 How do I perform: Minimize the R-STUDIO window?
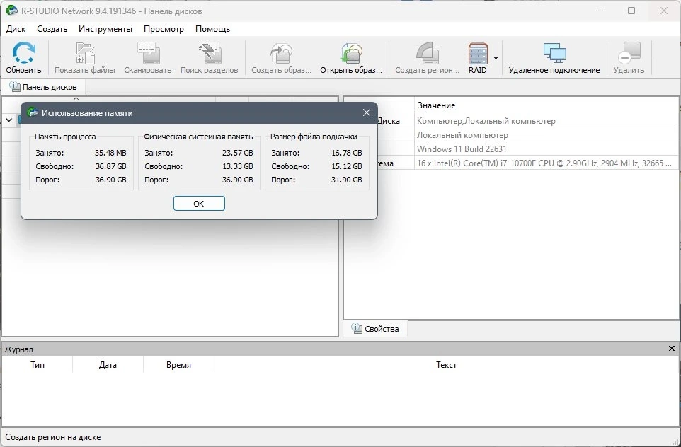pos(600,11)
